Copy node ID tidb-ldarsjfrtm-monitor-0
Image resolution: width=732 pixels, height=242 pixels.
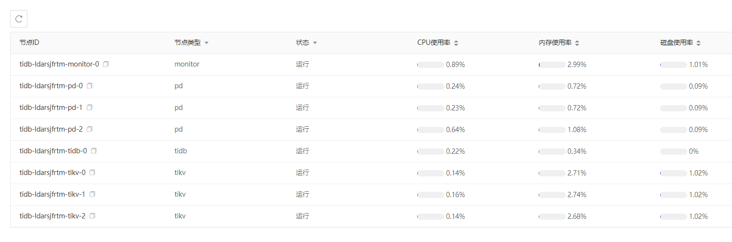pos(106,64)
